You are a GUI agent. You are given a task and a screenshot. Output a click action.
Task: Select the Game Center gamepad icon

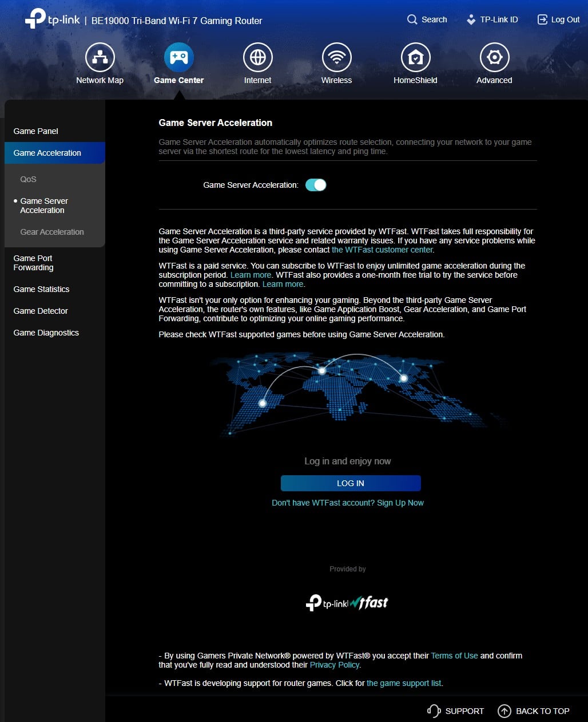pos(179,57)
